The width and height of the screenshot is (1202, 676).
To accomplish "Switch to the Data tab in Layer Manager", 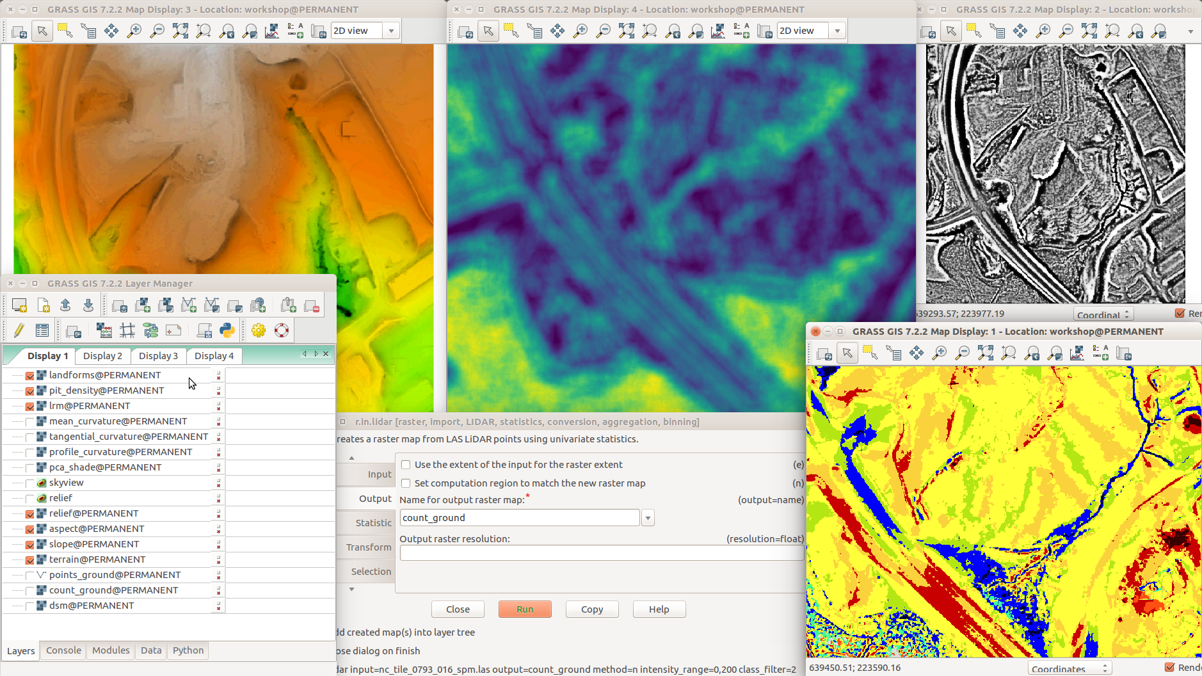I will [x=151, y=650].
